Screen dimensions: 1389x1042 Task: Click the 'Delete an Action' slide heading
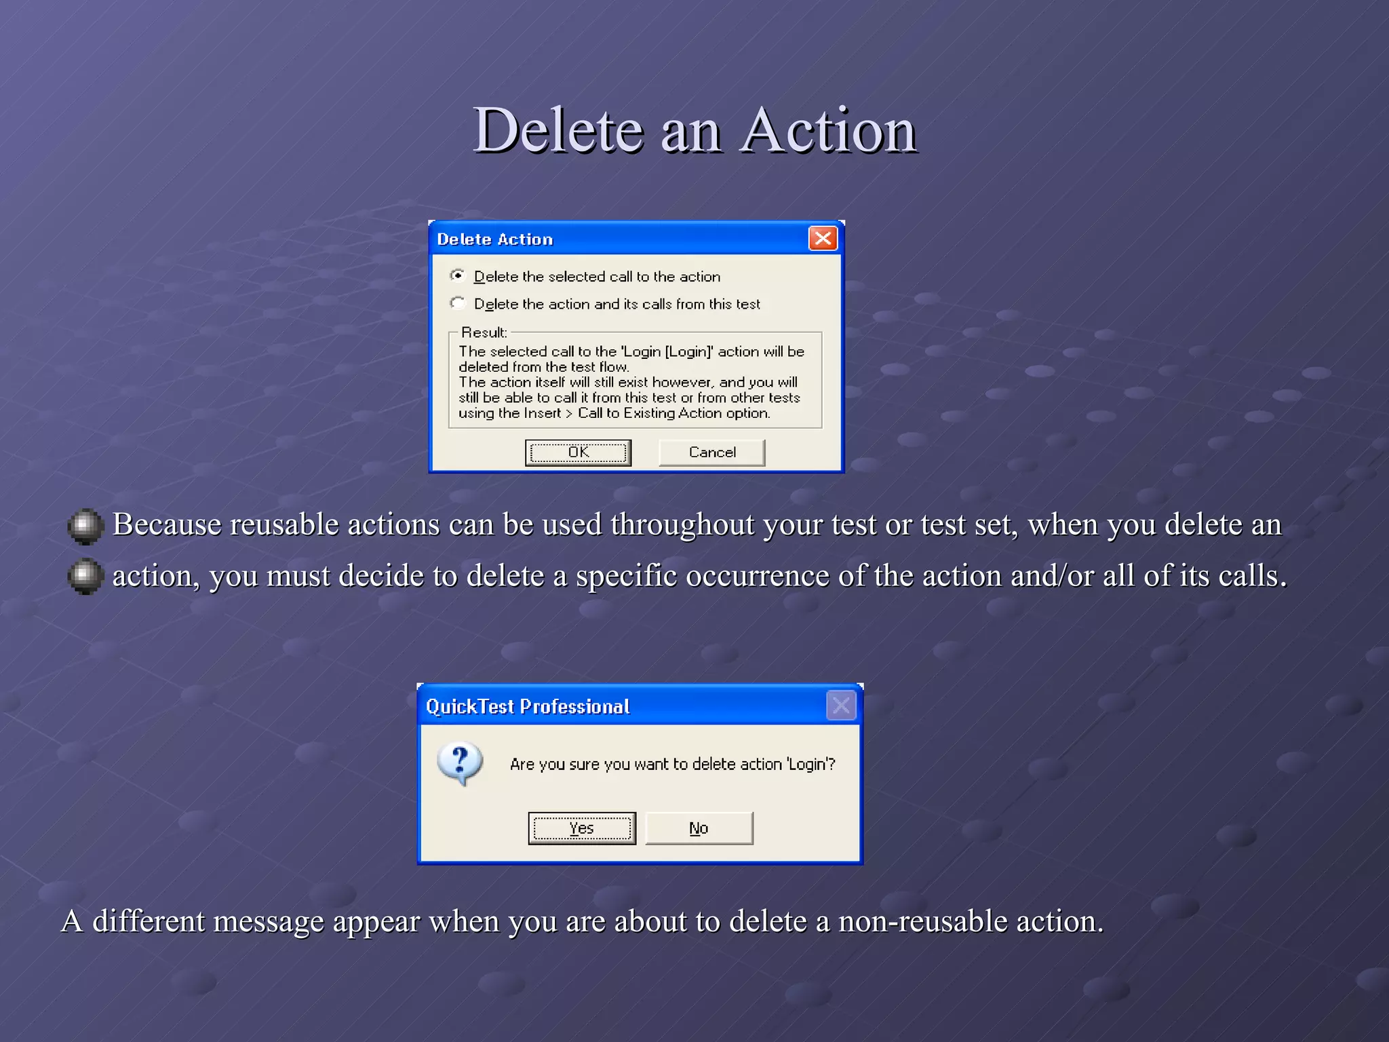click(694, 130)
